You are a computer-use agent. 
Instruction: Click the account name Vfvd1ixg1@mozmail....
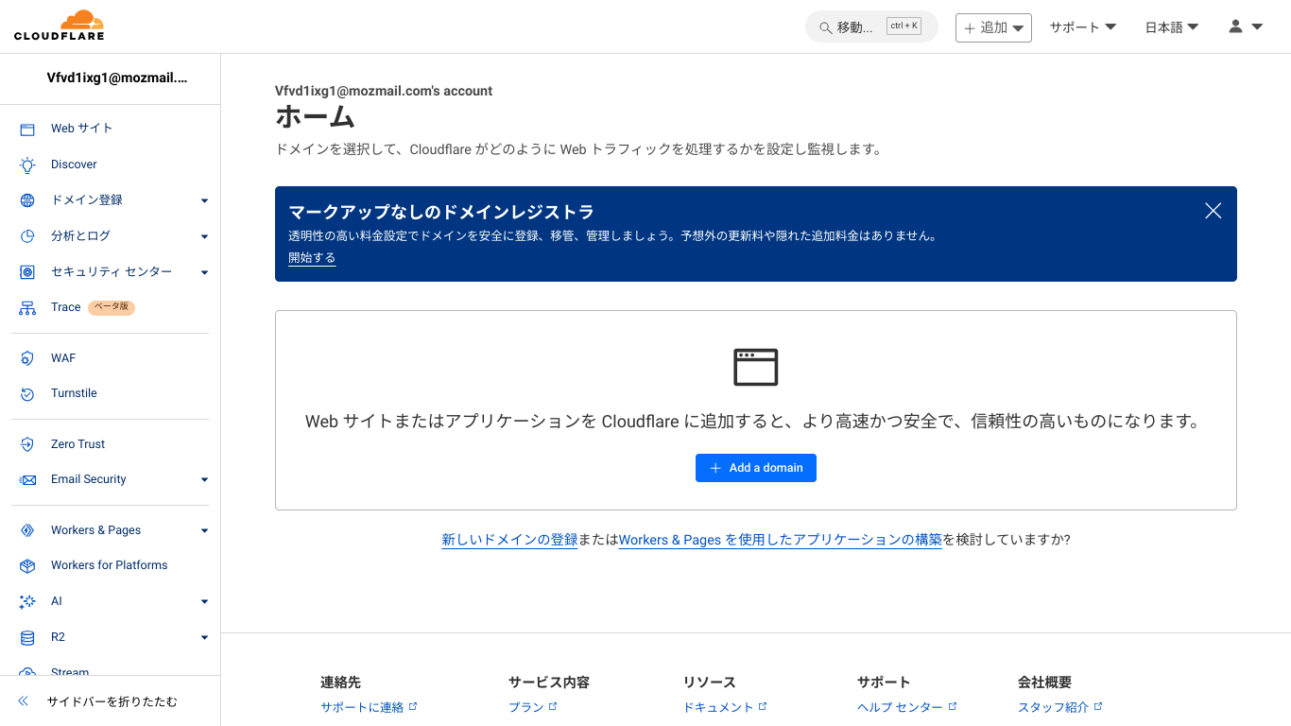[117, 78]
